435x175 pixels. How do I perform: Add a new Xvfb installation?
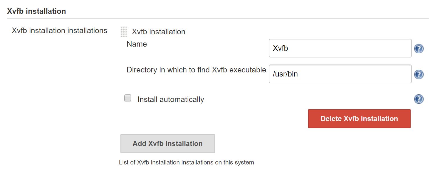pos(168,144)
